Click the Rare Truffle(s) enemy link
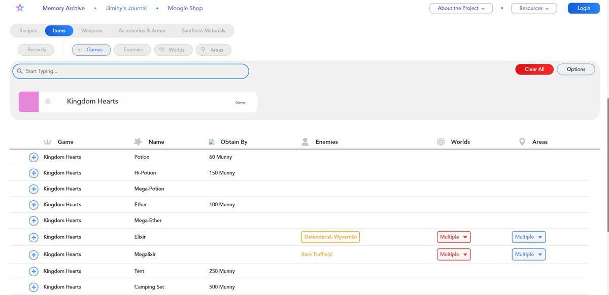 [318, 254]
